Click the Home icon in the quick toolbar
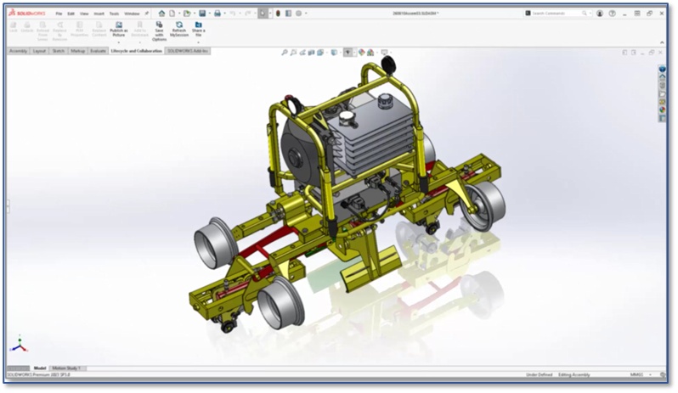The width and height of the screenshot is (678, 393). pos(161,14)
